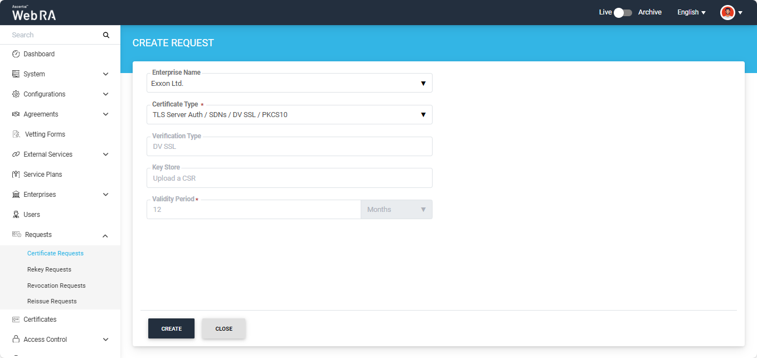The width and height of the screenshot is (757, 358).
Task: Click the search magnifier icon in sidebar
Action: pyautogui.click(x=106, y=35)
